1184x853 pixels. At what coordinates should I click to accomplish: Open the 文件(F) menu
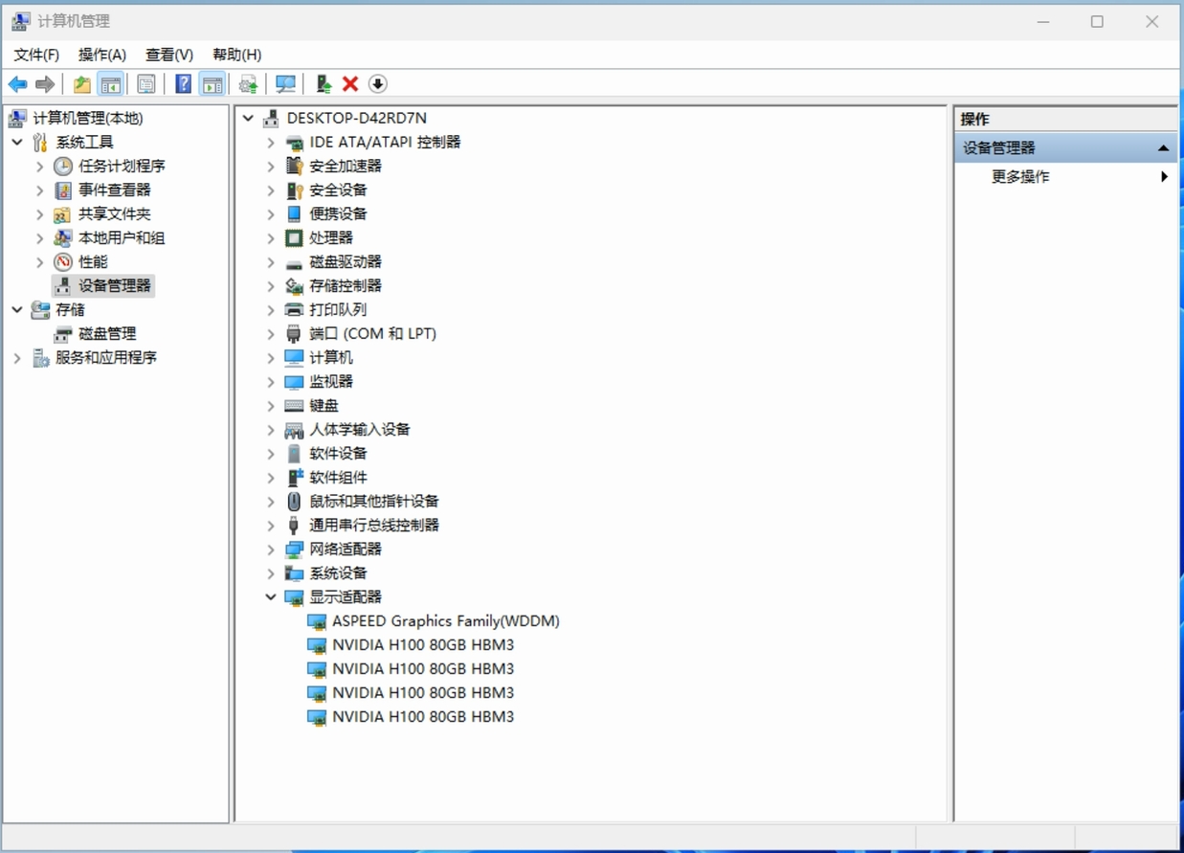point(36,55)
